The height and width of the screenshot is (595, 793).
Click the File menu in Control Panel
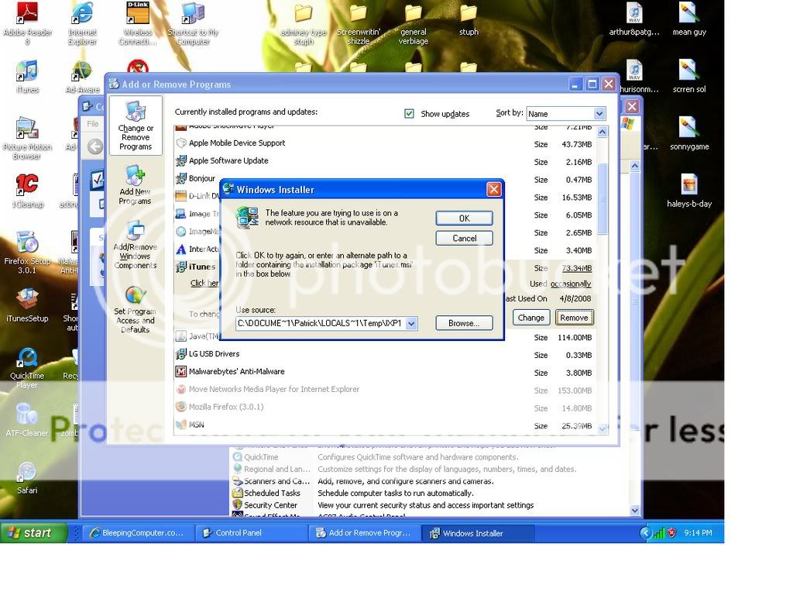pyautogui.click(x=93, y=123)
